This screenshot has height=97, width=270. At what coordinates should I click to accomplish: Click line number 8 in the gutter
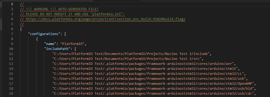click(x=12, y=39)
